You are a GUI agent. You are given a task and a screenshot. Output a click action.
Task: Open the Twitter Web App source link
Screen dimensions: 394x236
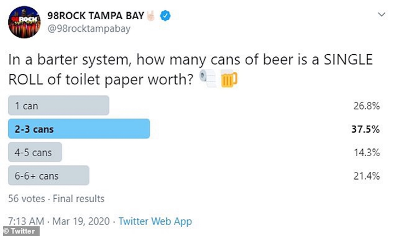(155, 221)
